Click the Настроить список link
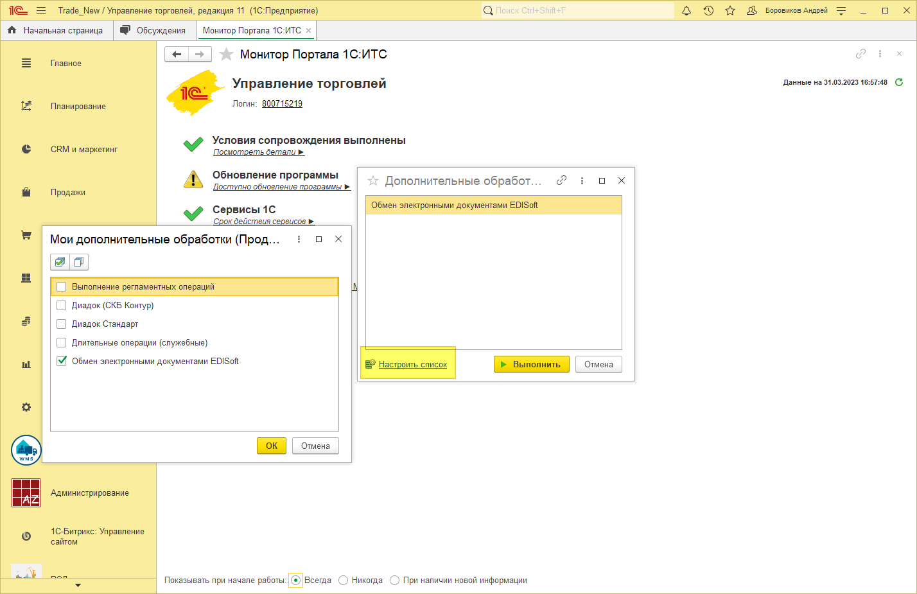Screen dimensions: 917x594 (412, 364)
